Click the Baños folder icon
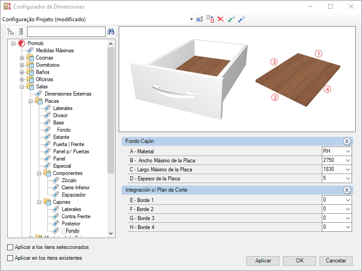 coord(30,72)
